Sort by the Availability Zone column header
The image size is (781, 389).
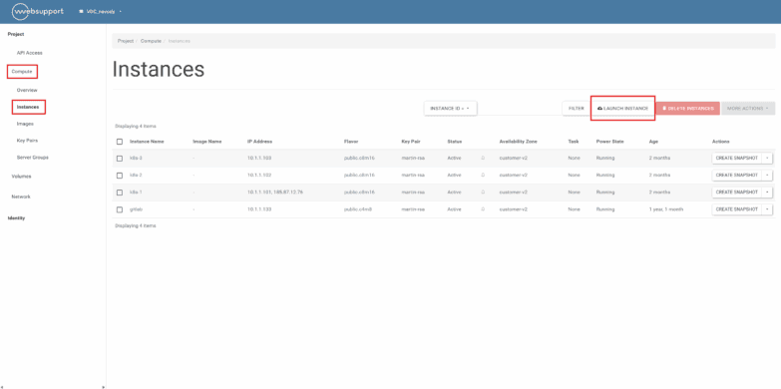tap(518, 142)
